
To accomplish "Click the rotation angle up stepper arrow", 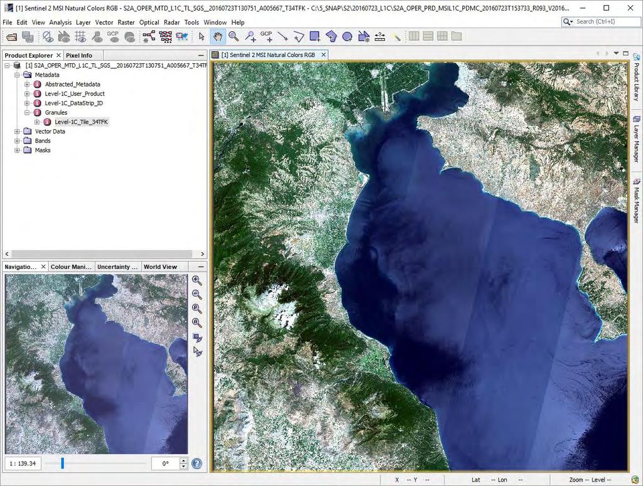I will (x=184, y=461).
